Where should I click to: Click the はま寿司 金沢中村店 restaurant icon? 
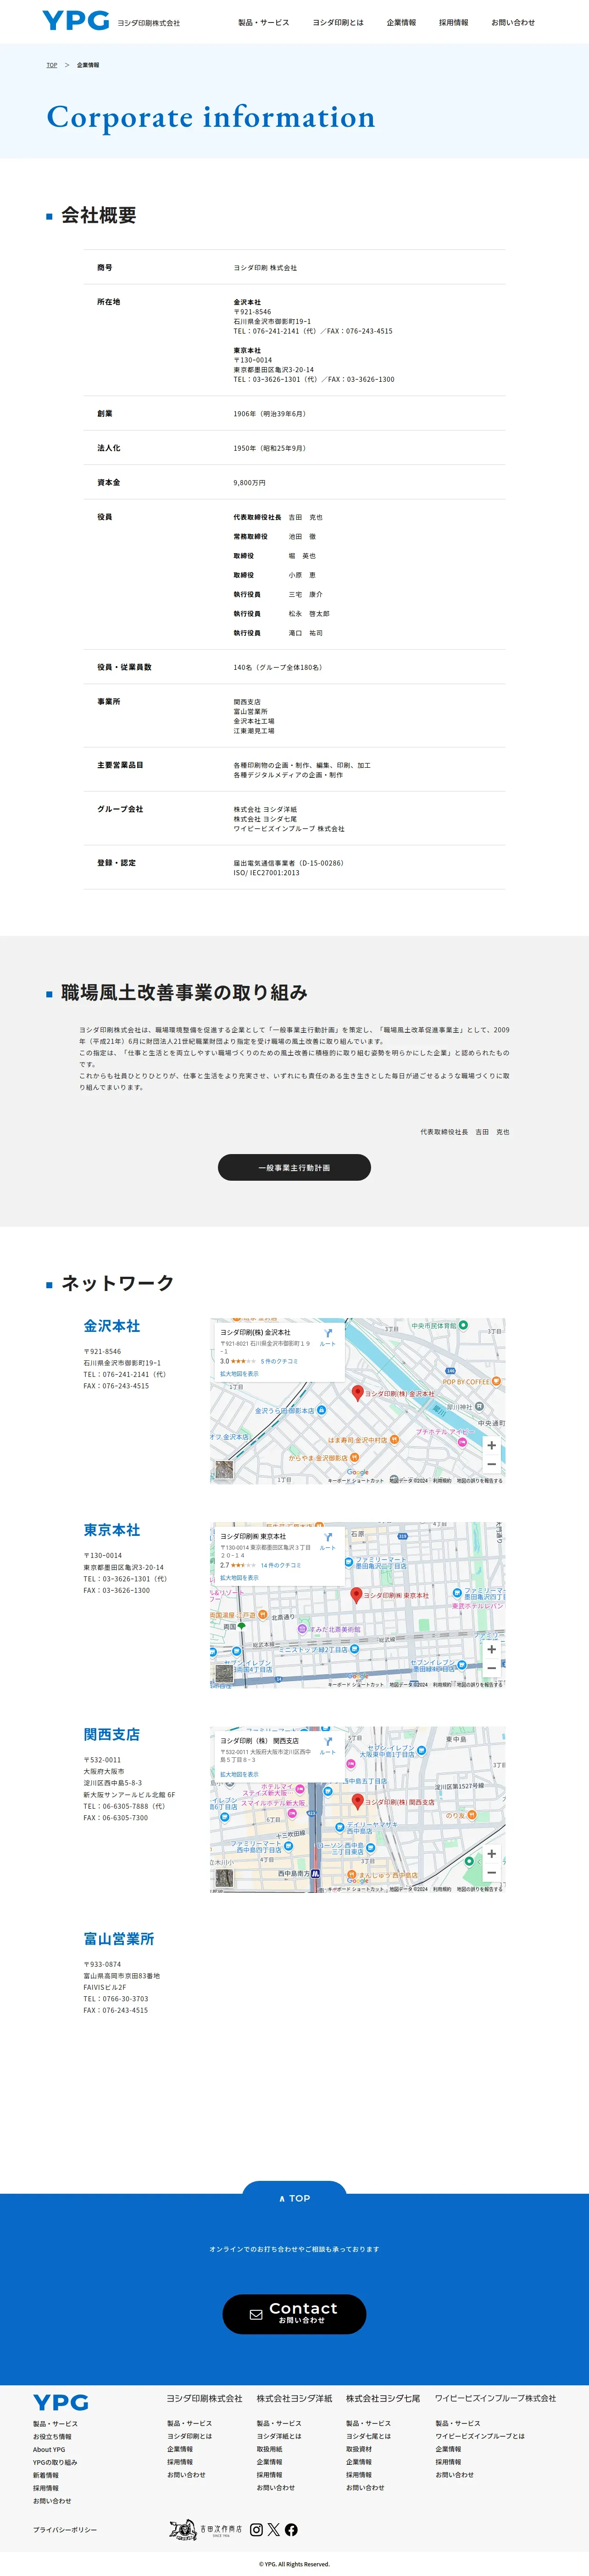(395, 1440)
